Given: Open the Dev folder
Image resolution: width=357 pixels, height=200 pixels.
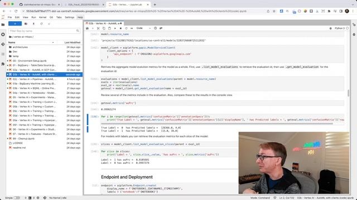Looking at the screenshot, I should pos(15,52).
